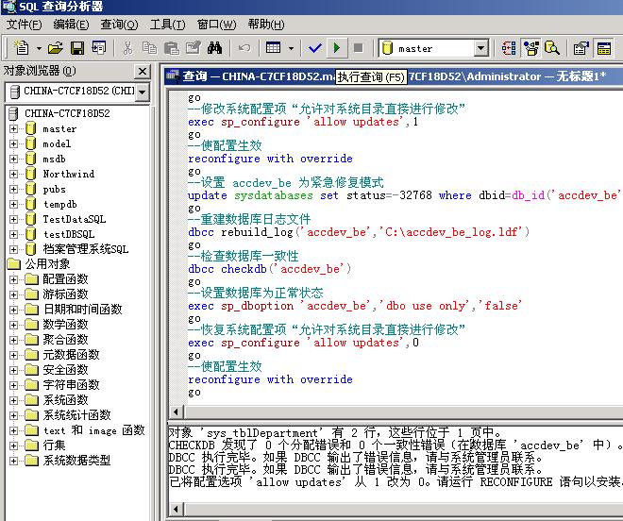Open the 窗口(W) menu

(x=216, y=25)
